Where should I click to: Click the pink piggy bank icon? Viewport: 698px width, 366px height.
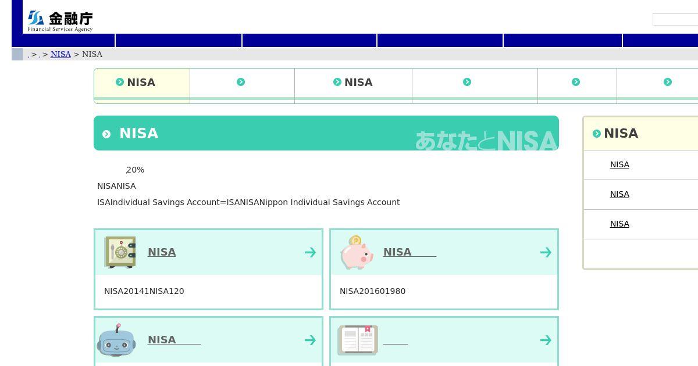[x=357, y=252]
